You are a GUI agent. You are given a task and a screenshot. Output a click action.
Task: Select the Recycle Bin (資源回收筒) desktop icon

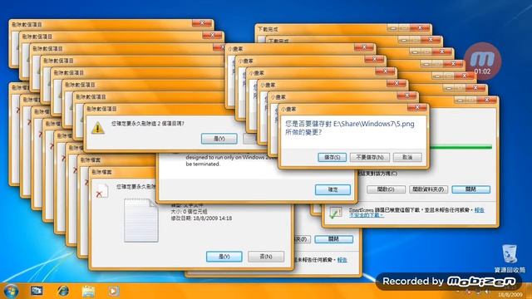[510, 258]
